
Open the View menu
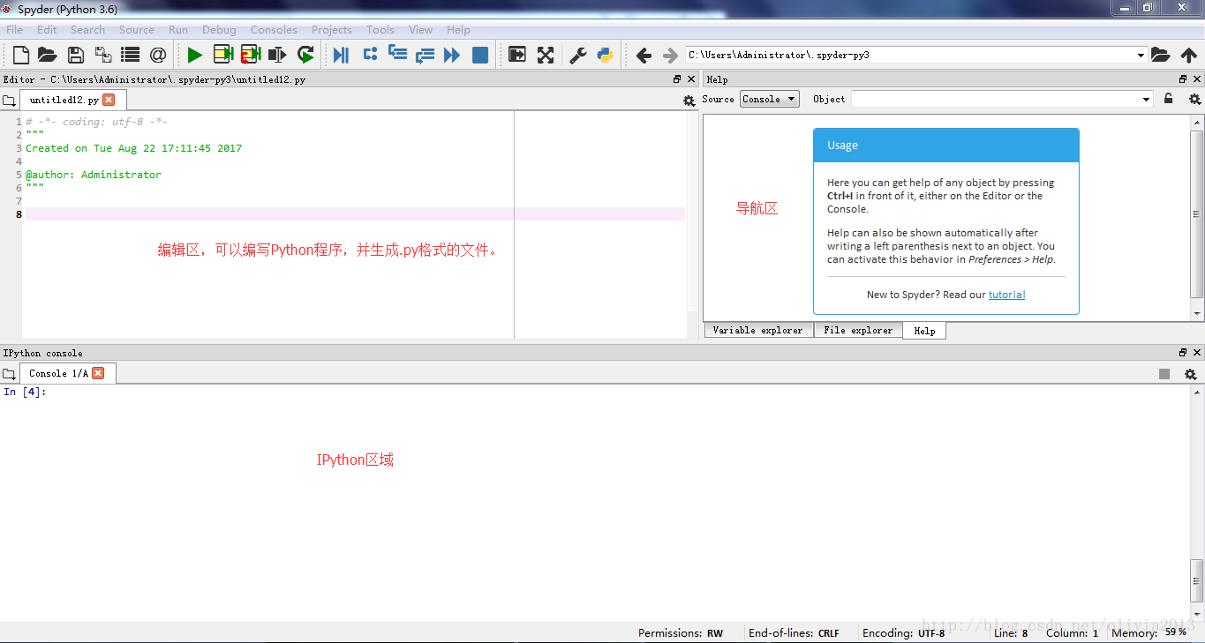(421, 29)
